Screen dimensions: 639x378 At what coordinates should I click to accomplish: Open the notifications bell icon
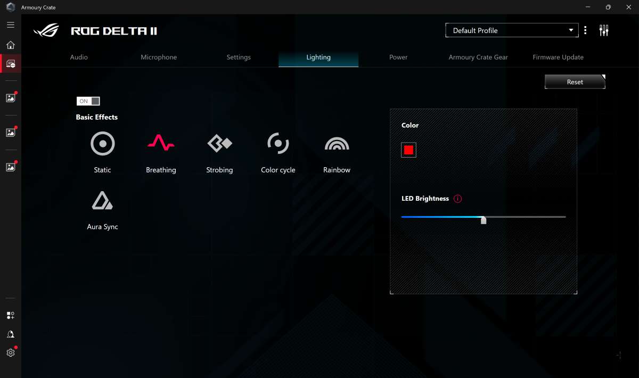coord(11,334)
